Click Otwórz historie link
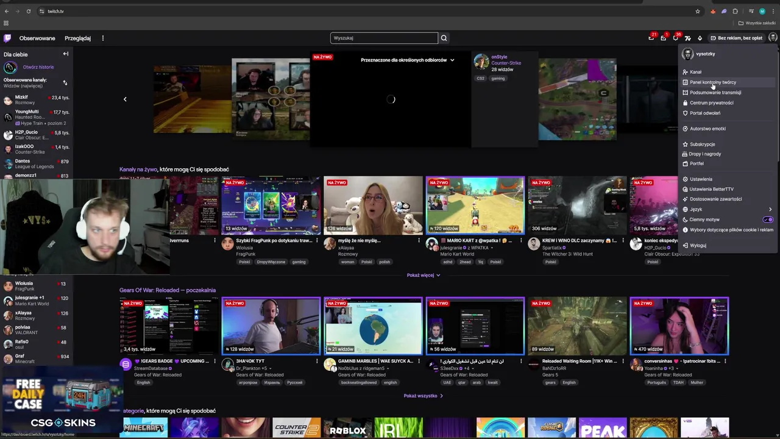Screen dimensions: 780x439 pyautogui.click(x=38, y=67)
